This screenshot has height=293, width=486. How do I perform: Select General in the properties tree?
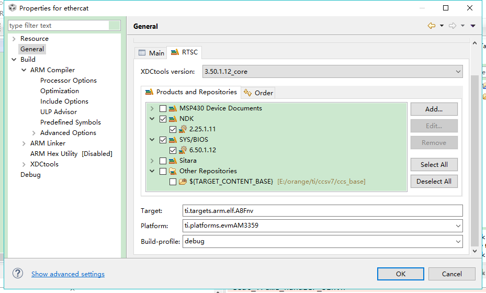pyautogui.click(x=32, y=49)
